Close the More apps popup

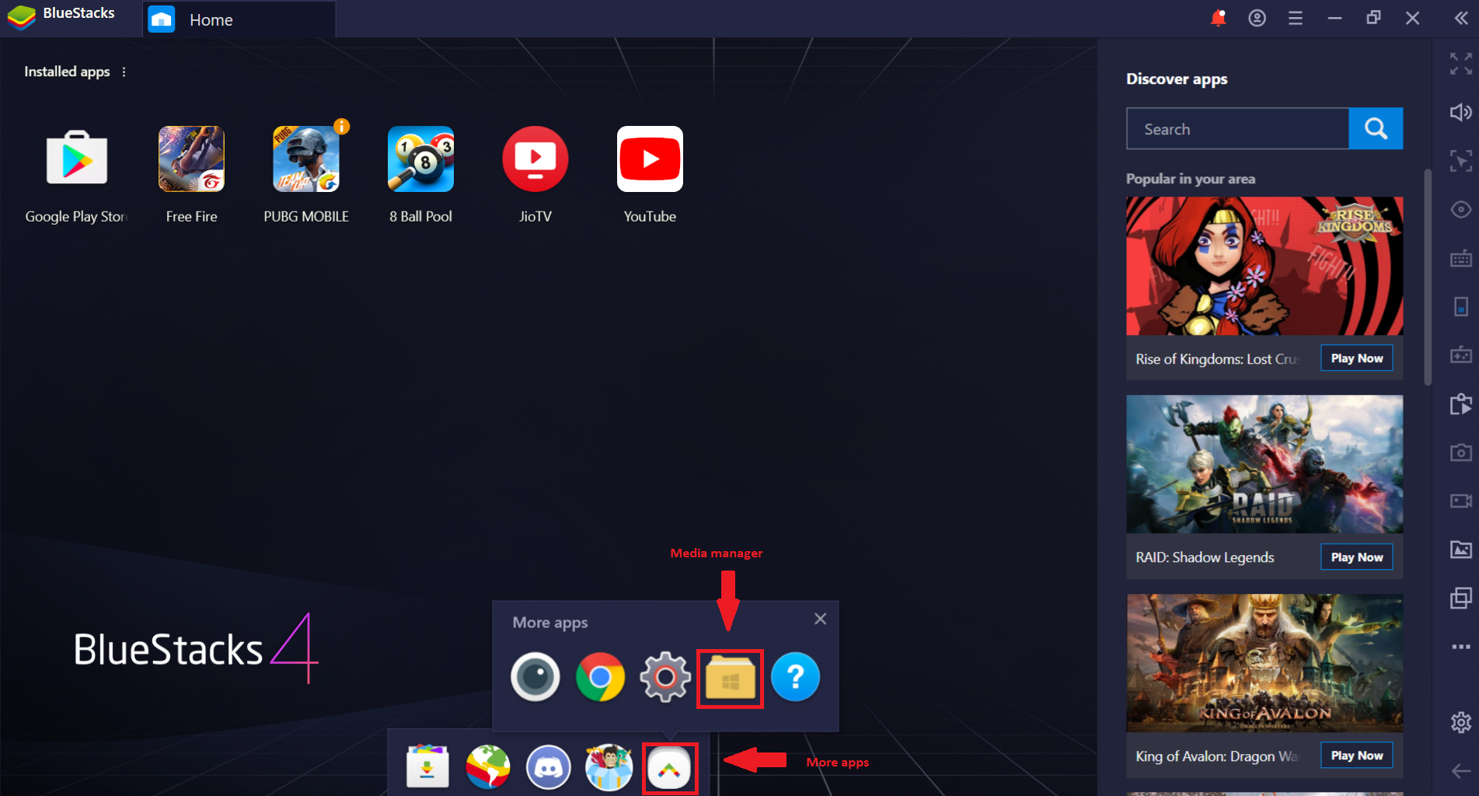click(820, 619)
